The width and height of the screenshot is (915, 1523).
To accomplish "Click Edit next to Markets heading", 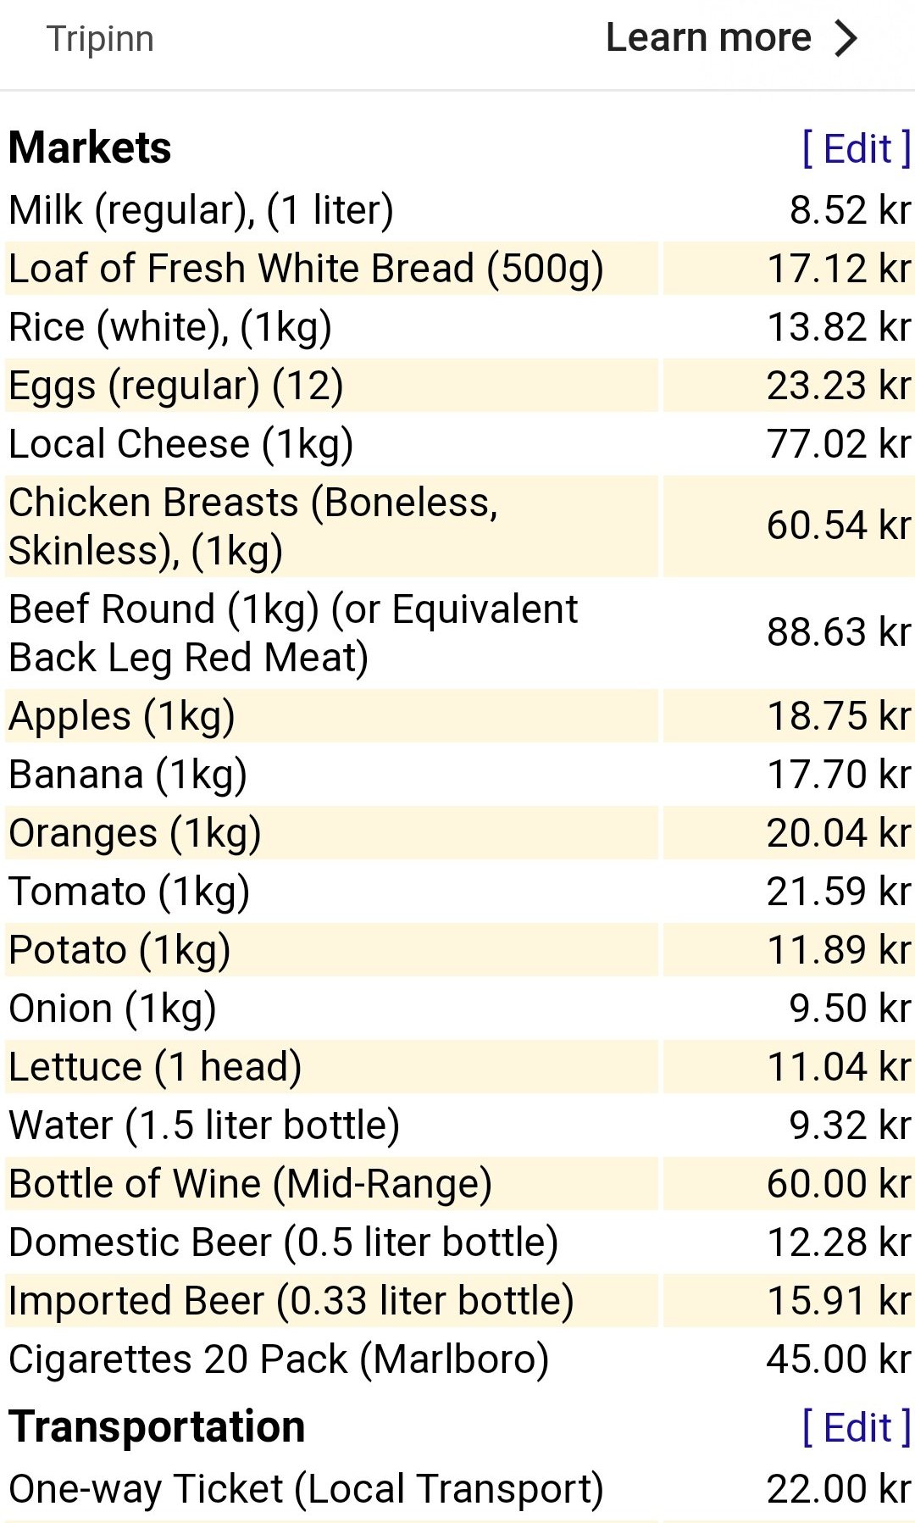I will coord(856,149).
